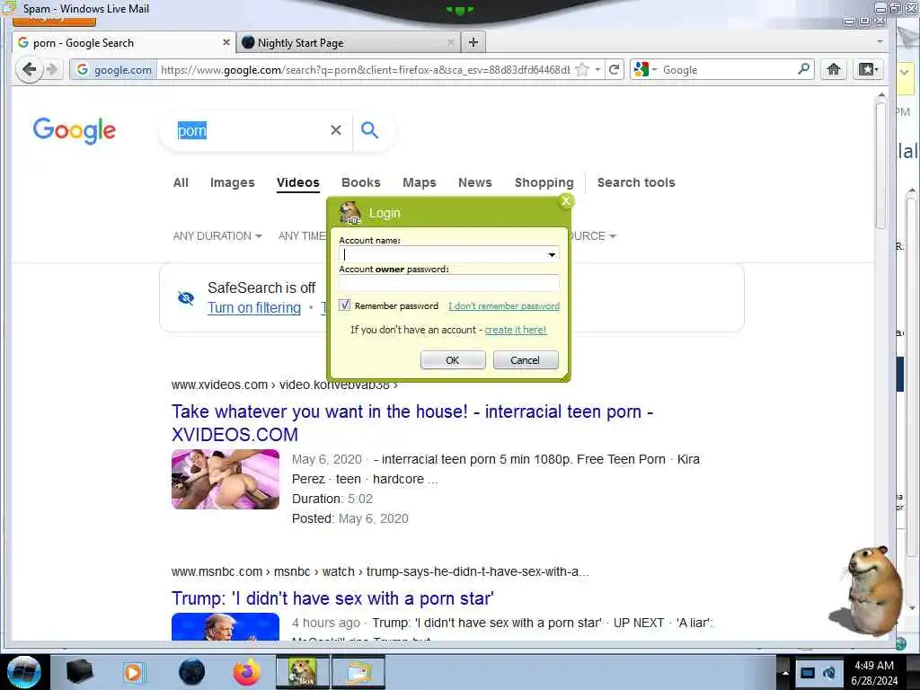Image resolution: width=920 pixels, height=690 pixels.
Task: Open the Nightly globe icon in the taskbar
Action: 191,672
